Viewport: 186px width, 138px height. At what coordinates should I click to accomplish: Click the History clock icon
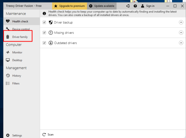8,76
